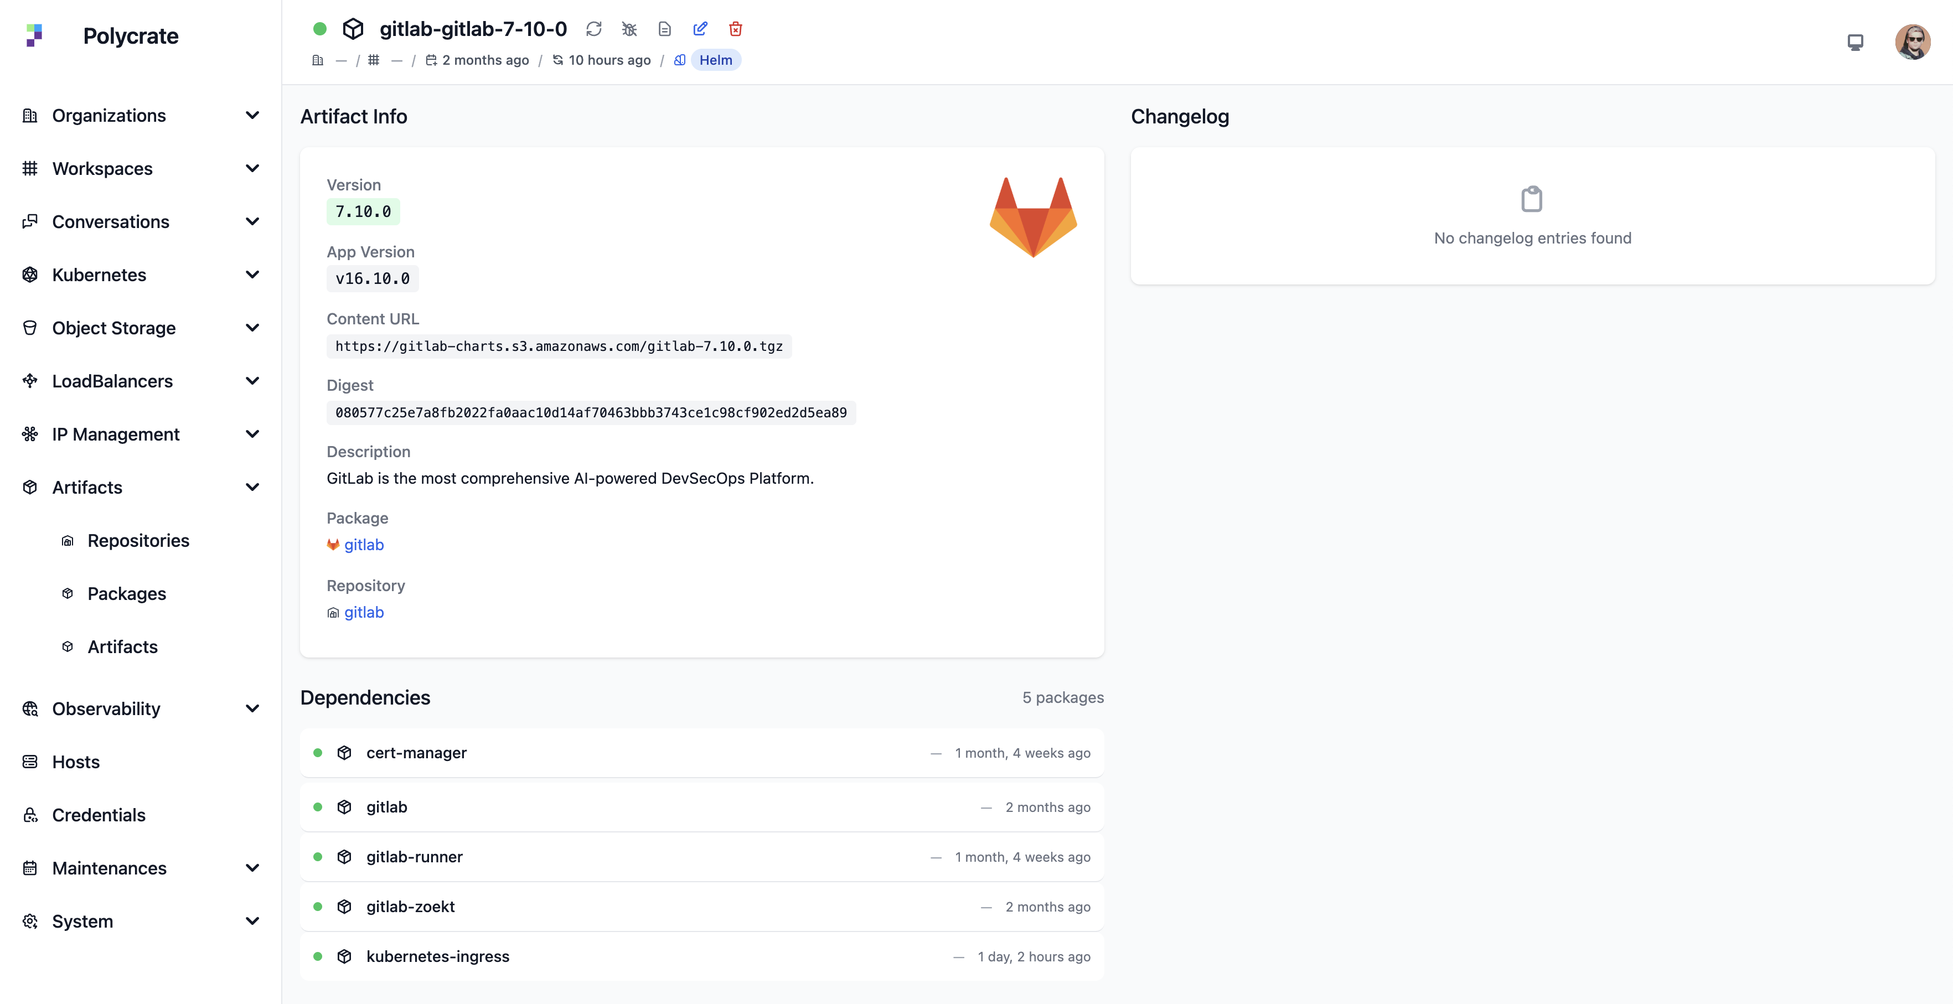The width and height of the screenshot is (1953, 1004).
Task: Click the "10 hours ago" updated timestamp
Action: tap(609, 60)
